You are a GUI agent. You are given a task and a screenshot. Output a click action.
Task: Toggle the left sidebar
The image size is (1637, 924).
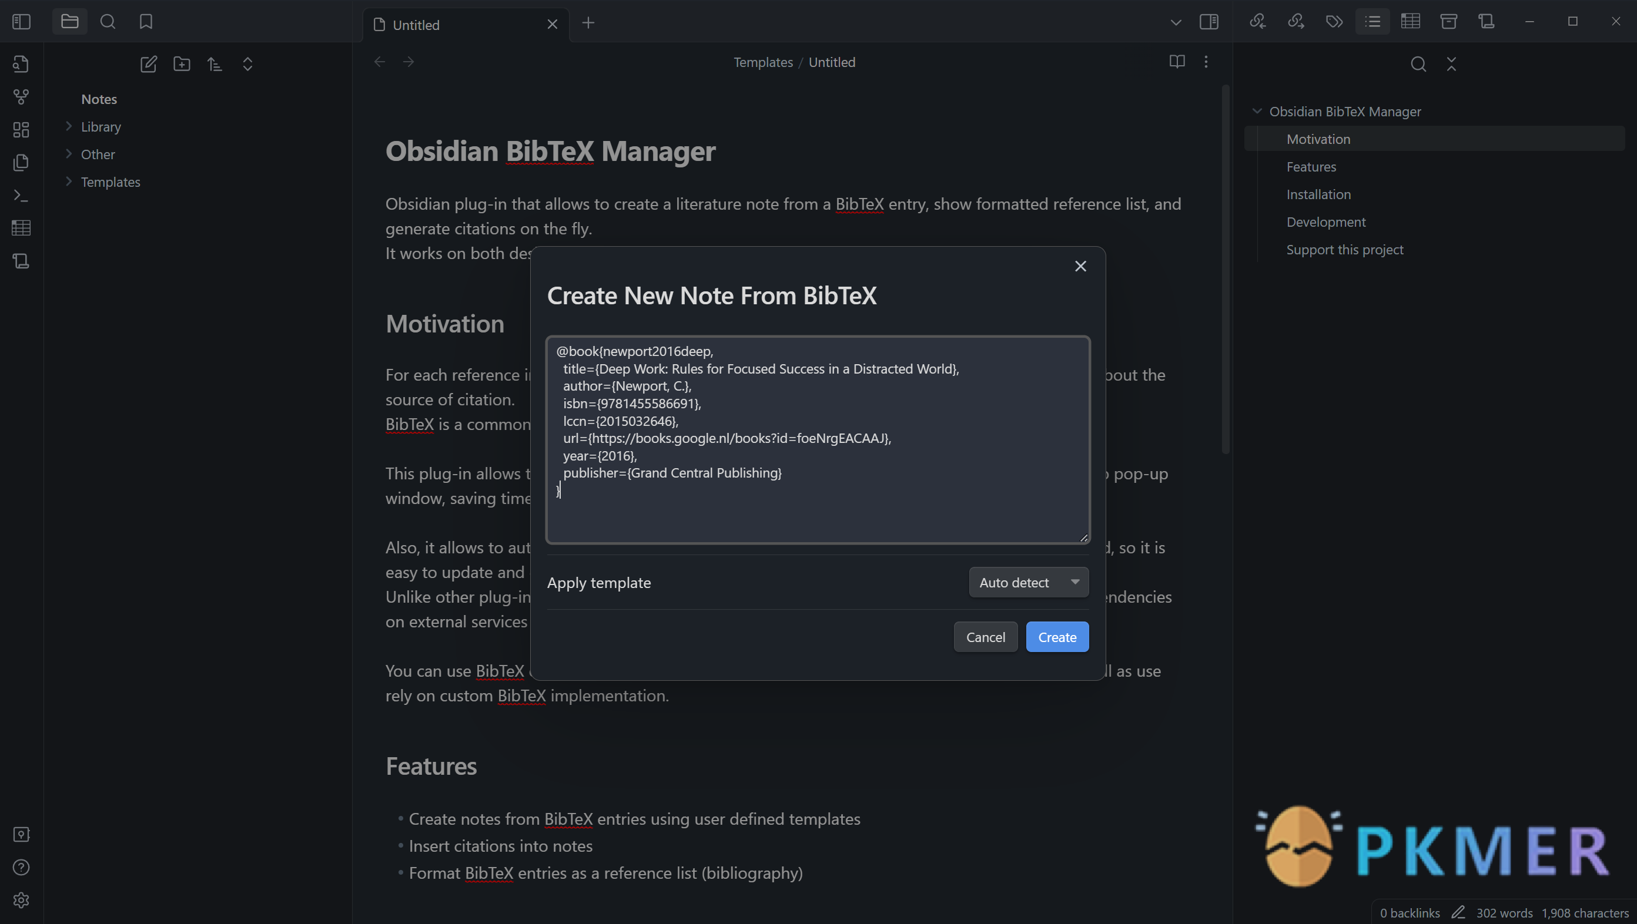tap(21, 22)
